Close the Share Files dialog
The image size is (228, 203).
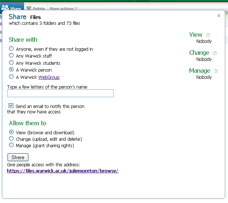tap(219, 15)
